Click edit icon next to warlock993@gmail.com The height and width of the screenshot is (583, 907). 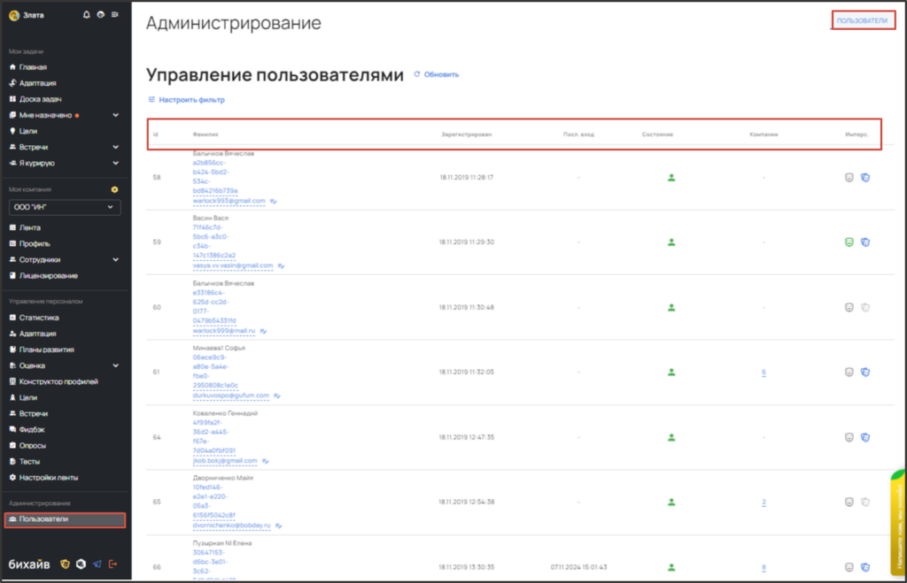[275, 201]
